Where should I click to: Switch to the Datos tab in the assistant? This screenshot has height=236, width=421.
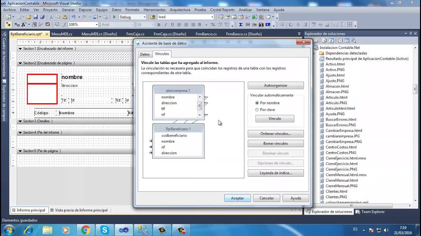(145, 54)
